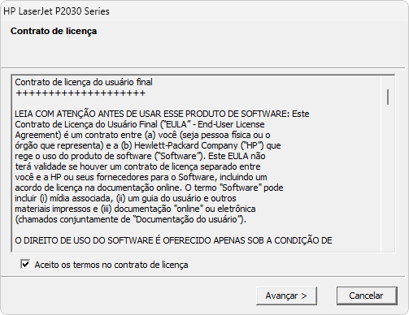The width and height of the screenshot is (409, 315).
Task: Click the "O DIREITO DE USO DO SOFTWARE" line
Action: (x=173, y=240)
